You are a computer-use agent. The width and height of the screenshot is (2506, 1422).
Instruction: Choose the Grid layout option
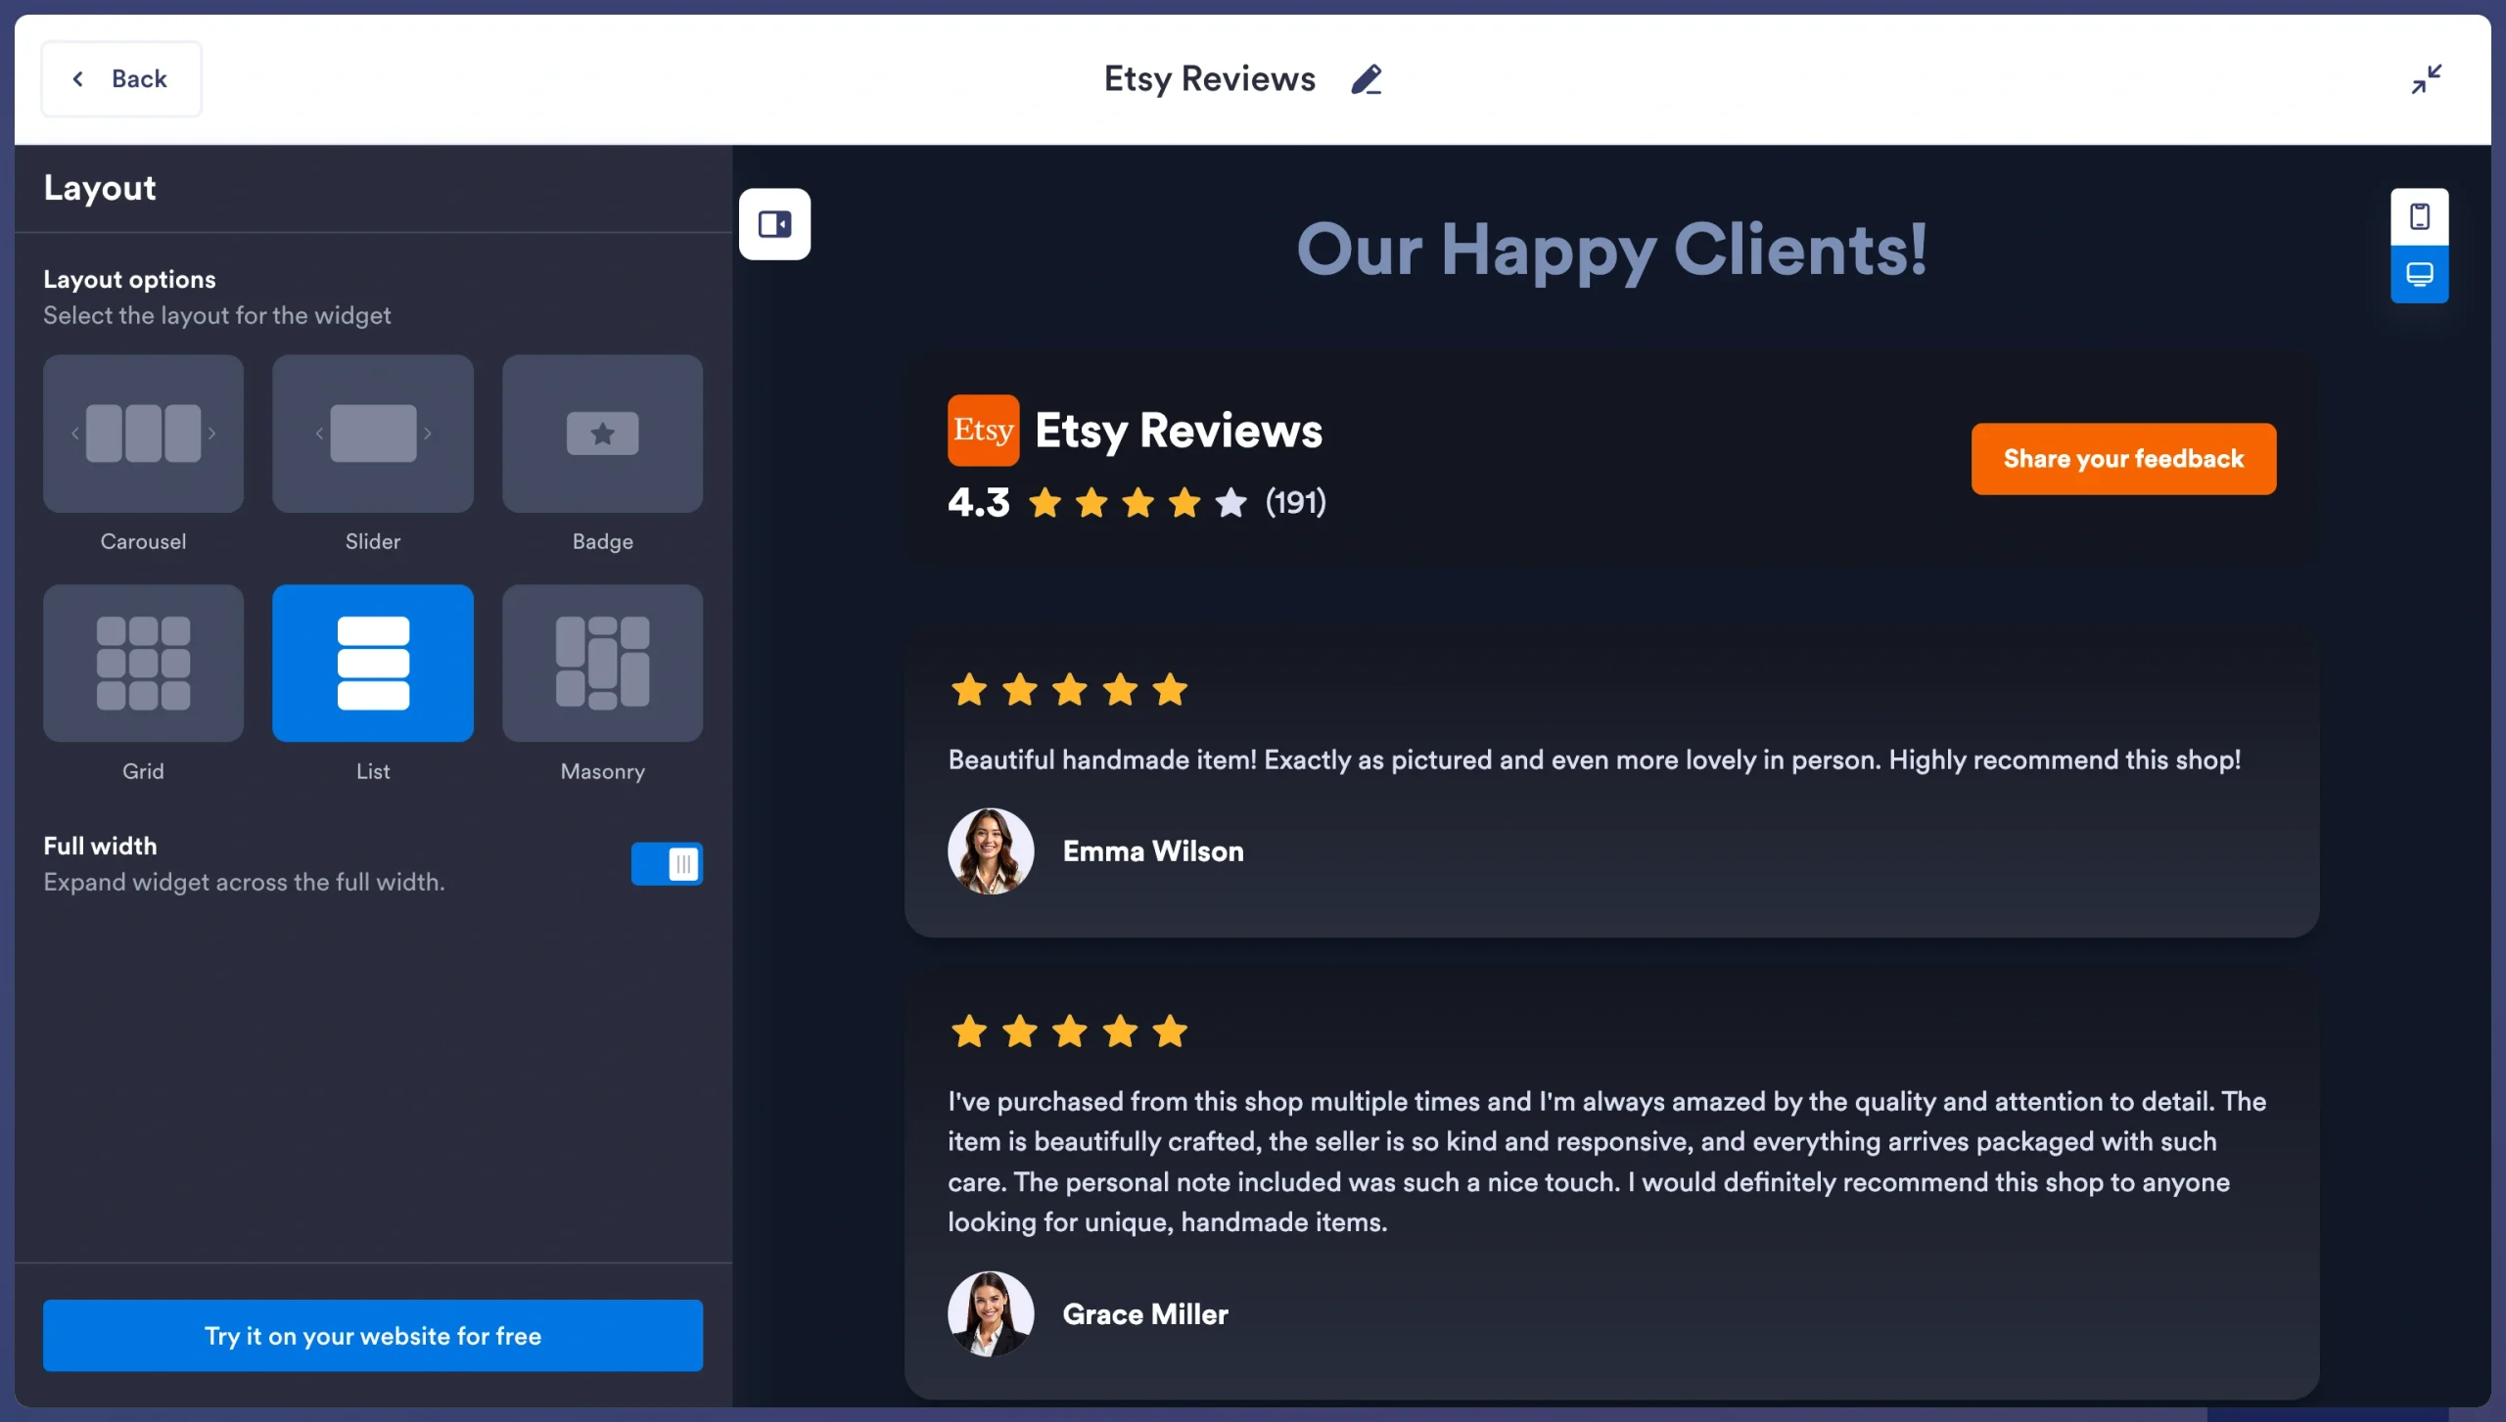point(143,663)
